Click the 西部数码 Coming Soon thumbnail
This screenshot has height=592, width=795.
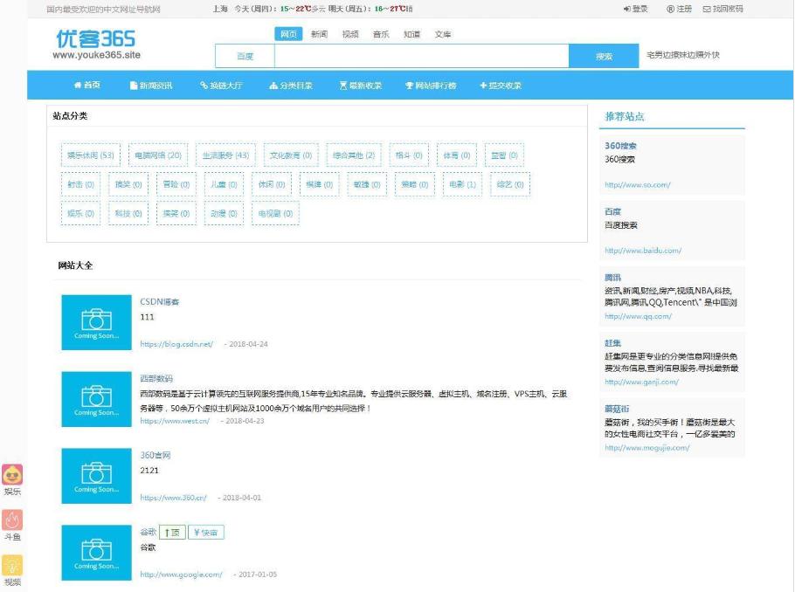[96, 399]
